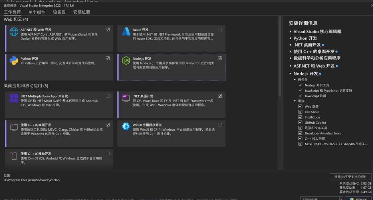Untick the GitHub Copilot optional component
The image size is (373, 200).
[x=300, y=122]
